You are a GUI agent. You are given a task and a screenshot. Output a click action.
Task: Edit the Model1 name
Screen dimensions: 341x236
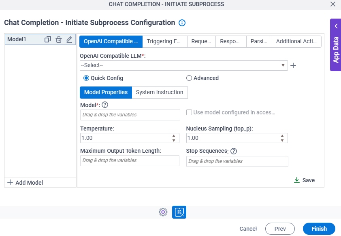(69, 40)
